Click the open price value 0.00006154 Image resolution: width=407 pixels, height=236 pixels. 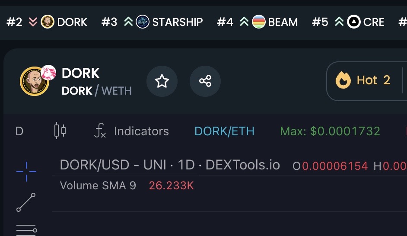pos(335,166)
